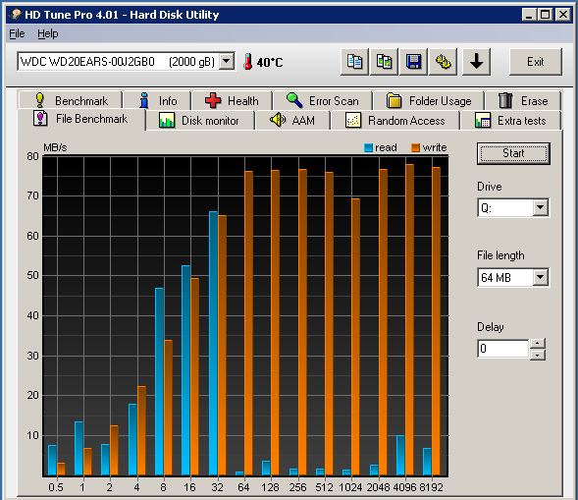The image size is (578, 500).
Task: Open options via the gears icon
Action: pyautogui.click(x=444, y=62)
